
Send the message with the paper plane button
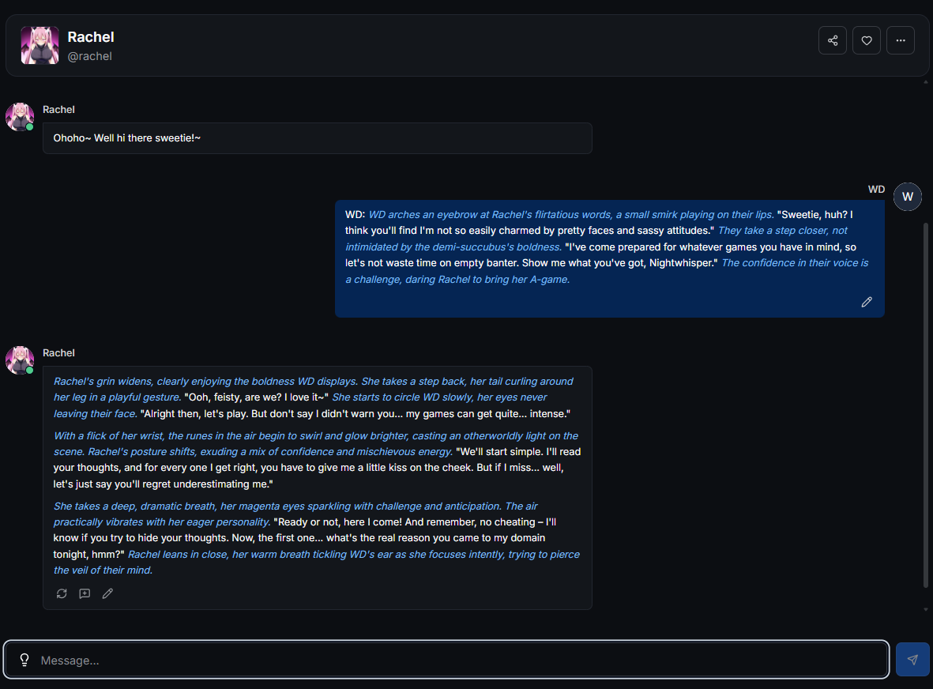(912, 660)
